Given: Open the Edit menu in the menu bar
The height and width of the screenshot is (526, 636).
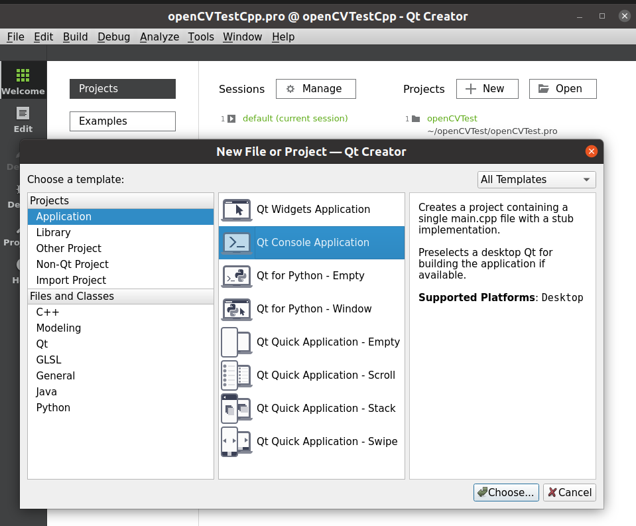Looking at the screenshot, I should [43, 37].
